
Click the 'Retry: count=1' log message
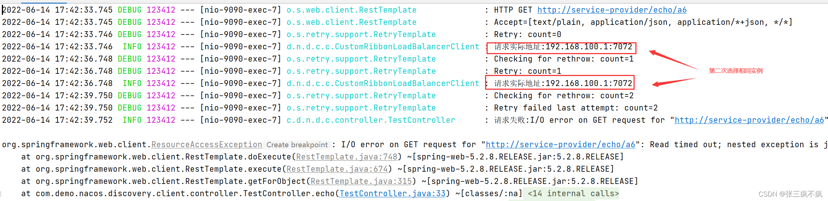[x=527, y=71]
